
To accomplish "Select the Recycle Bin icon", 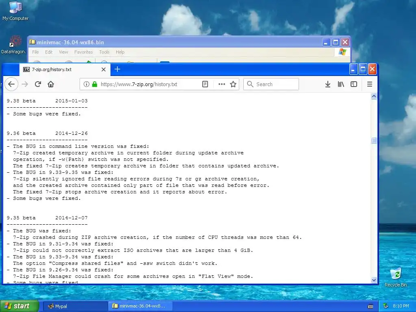I will (396, 277).
